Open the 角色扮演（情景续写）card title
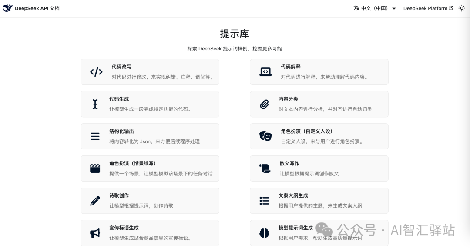The width and height of the screenshot is (470, 249). pos(132,164)
